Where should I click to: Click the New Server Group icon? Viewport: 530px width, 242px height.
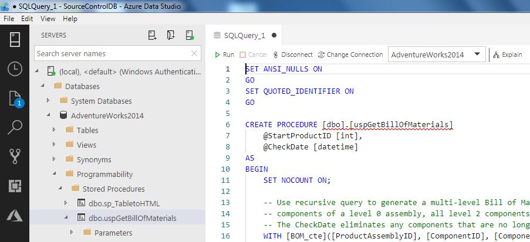point(171,35)
